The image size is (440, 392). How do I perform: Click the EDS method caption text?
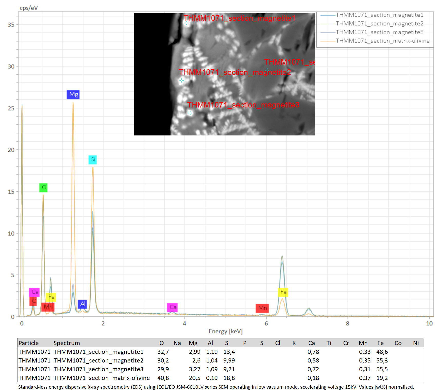(216, 387)
